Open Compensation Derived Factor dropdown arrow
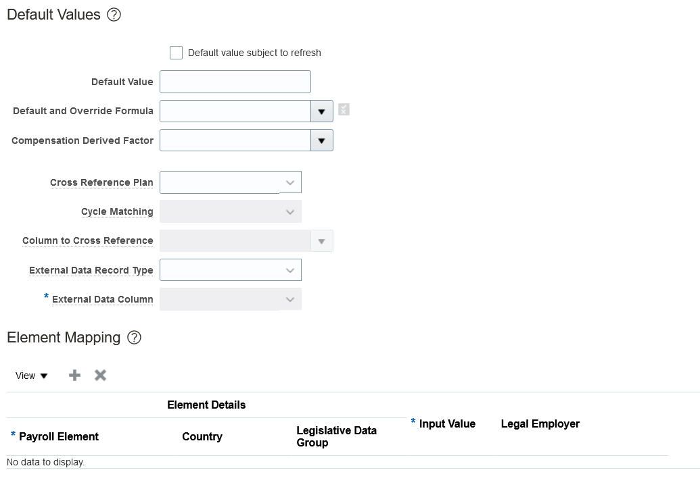 pos(322,140)
